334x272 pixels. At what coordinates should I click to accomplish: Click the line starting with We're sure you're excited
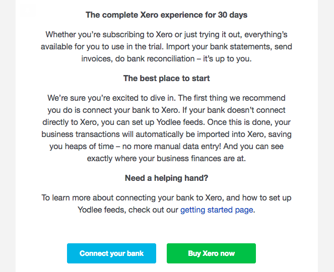pos(166,98)
